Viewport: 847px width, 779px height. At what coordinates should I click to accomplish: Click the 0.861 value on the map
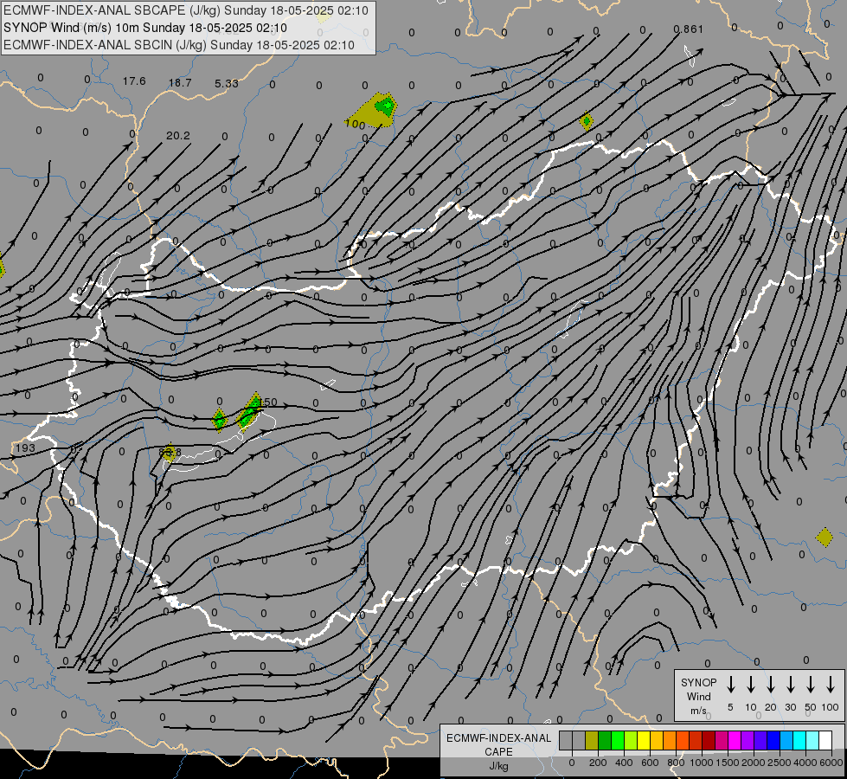tap(688, 29)
